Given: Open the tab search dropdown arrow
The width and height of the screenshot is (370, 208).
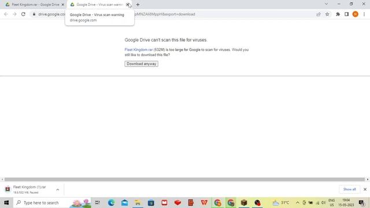Looking at the screenshot, I should pyautogui.click(x=326, y=4).
